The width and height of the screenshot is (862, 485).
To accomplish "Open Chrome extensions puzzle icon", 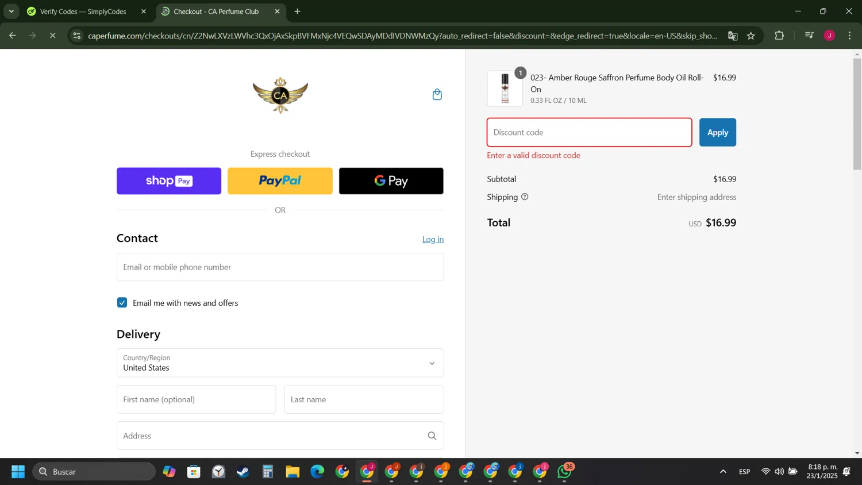I will point(779,36).
